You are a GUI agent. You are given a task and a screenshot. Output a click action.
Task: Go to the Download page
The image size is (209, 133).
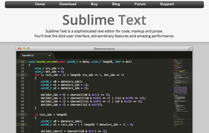pyautogui.click(x=68, y=4)
